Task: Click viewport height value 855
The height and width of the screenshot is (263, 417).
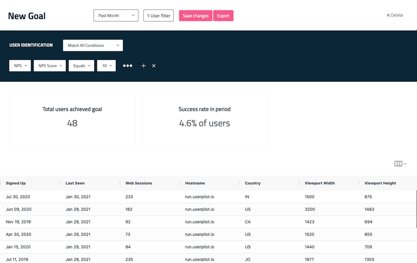Action: pyautogui.click(x=369, y=234)
